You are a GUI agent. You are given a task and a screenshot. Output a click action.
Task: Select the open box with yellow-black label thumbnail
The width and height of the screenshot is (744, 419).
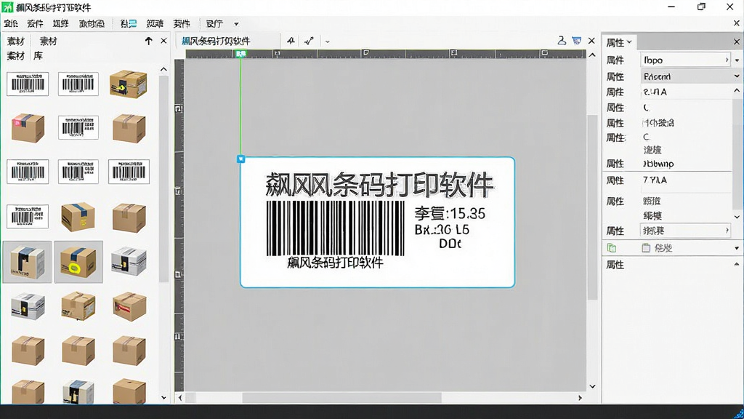click(x=128, y=84)
